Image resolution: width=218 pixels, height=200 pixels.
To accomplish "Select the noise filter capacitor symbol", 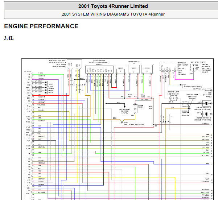I will 135,109.
